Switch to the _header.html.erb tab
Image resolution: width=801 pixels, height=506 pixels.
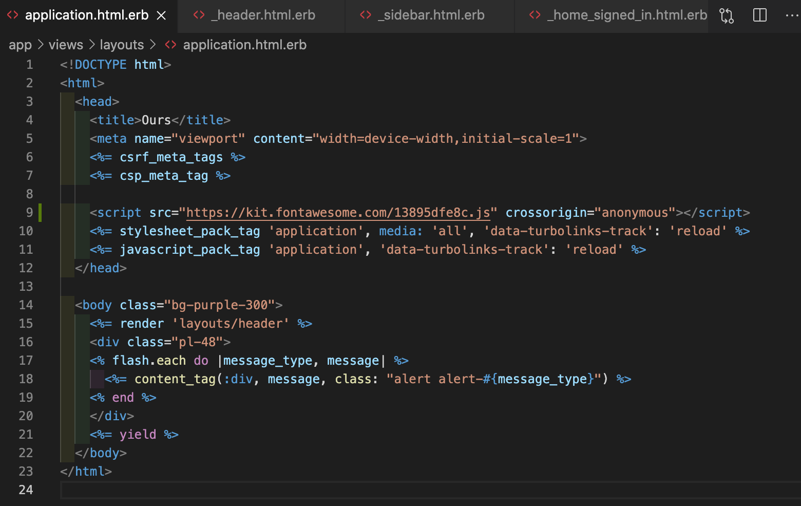click(x=262, y=15)
